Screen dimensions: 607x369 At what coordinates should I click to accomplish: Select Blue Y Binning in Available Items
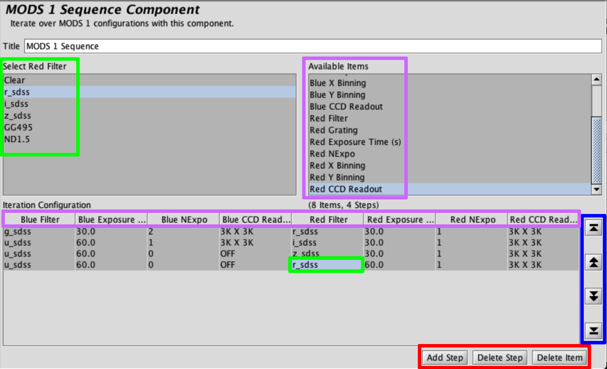(450, 95)
